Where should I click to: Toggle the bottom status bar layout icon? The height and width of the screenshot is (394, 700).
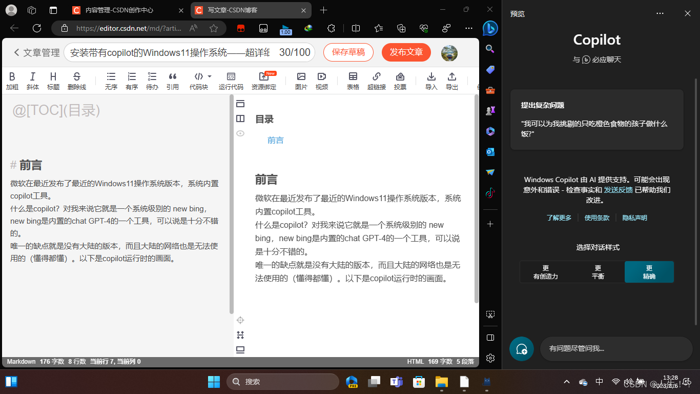point(240,350)
